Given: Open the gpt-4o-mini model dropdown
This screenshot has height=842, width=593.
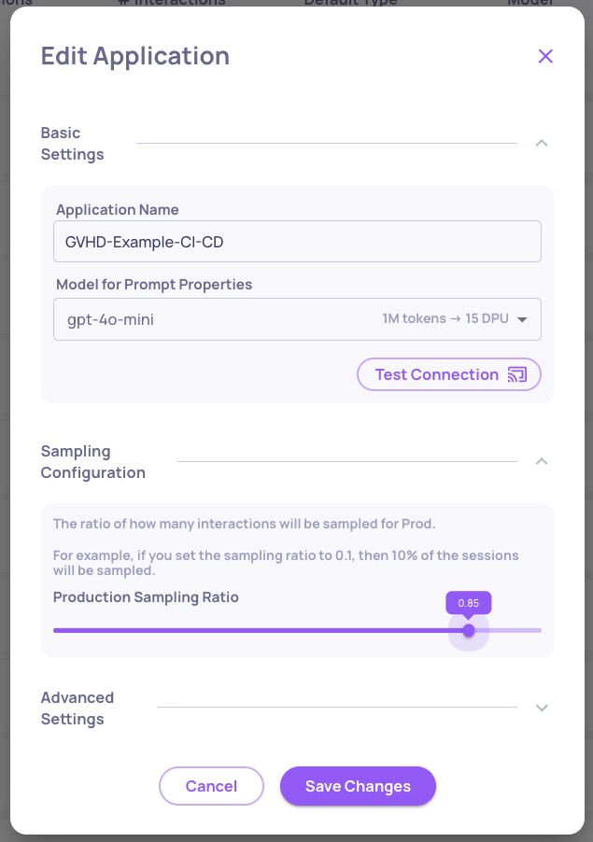Looking at the screenshot, I should coord(280,319).
